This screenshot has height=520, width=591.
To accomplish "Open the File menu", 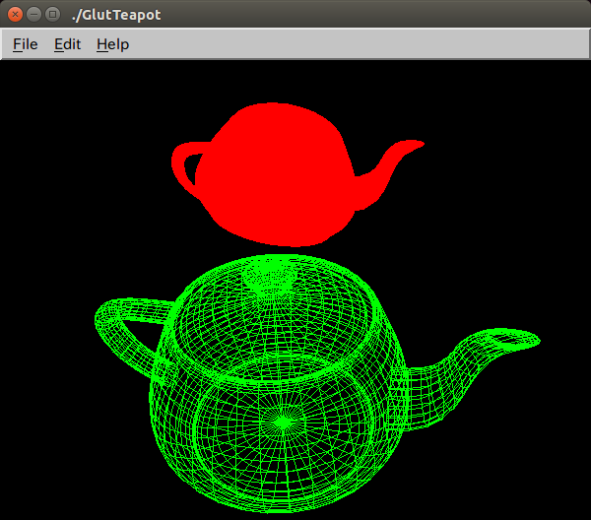I will pos(26,44).
